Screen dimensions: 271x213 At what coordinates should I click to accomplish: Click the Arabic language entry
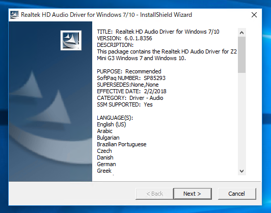click(104, 131)
